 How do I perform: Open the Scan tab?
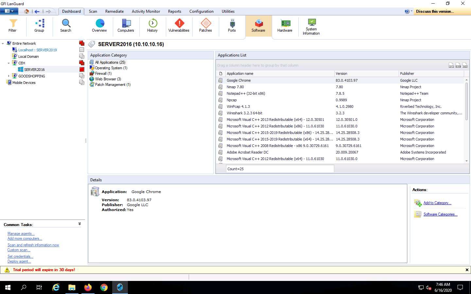pos(93,11)
